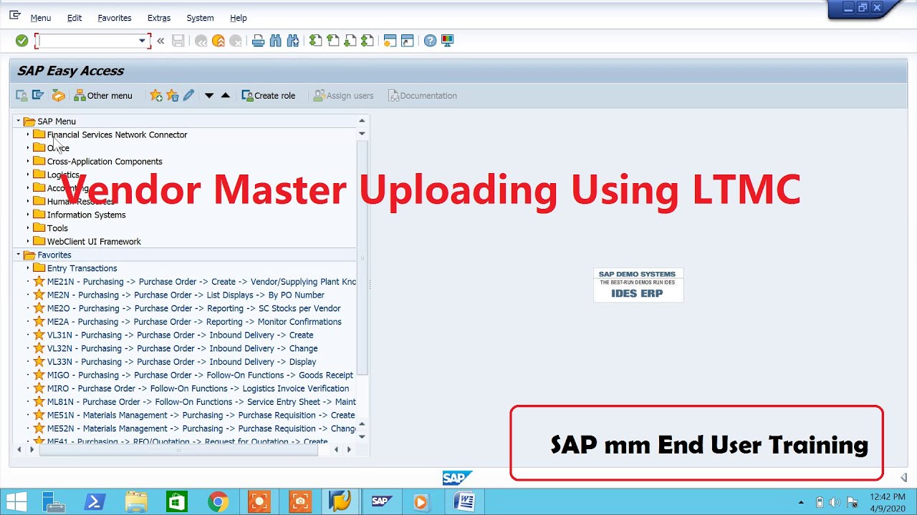The image size is (917, 515).
Task: Go to First Page icon
Action: (x=316, y=41)
